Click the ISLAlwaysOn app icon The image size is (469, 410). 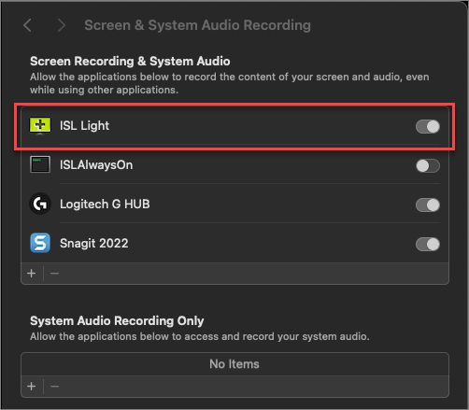(x=40, y=164)
